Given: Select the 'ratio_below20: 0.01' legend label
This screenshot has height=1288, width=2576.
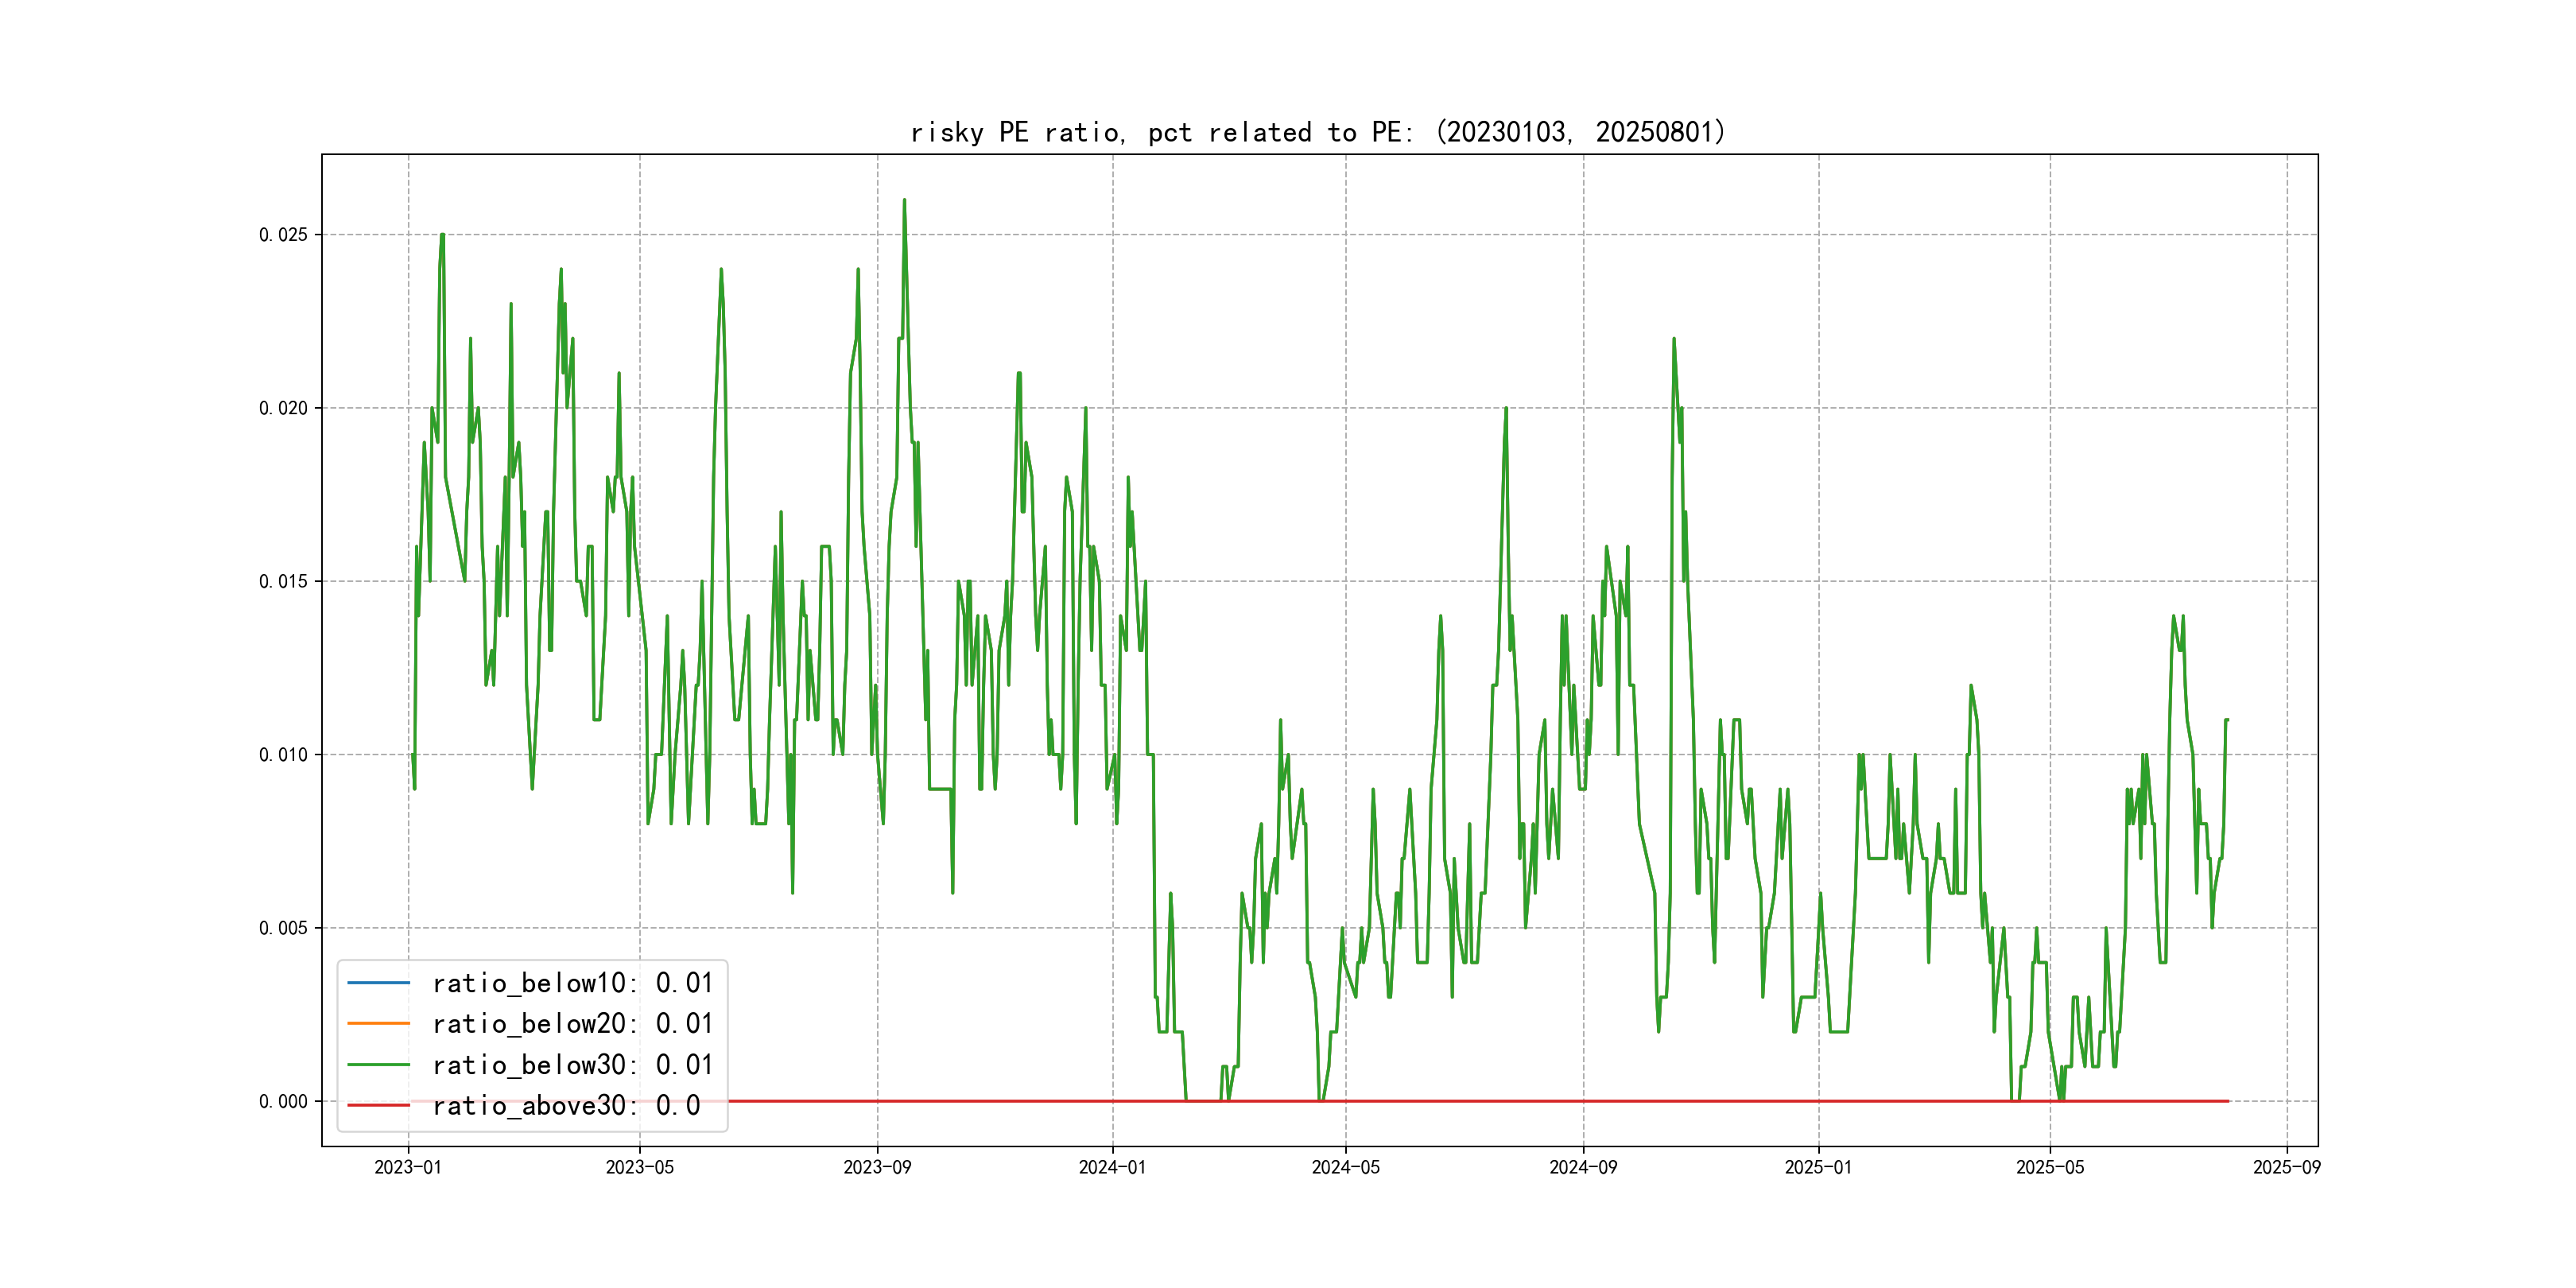Looking at the screenshot, I should [x=572, y=1024].
